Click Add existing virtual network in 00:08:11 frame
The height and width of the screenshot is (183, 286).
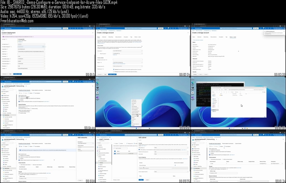(25, 165)
